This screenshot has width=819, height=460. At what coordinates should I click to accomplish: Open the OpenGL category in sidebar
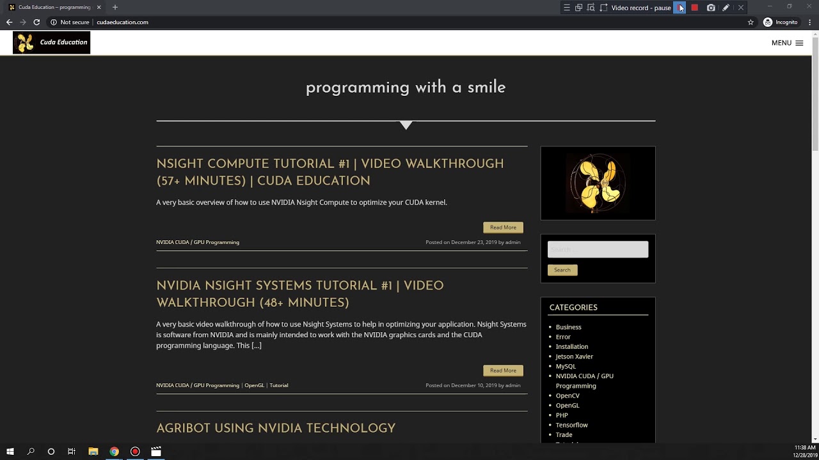(568, 405)
